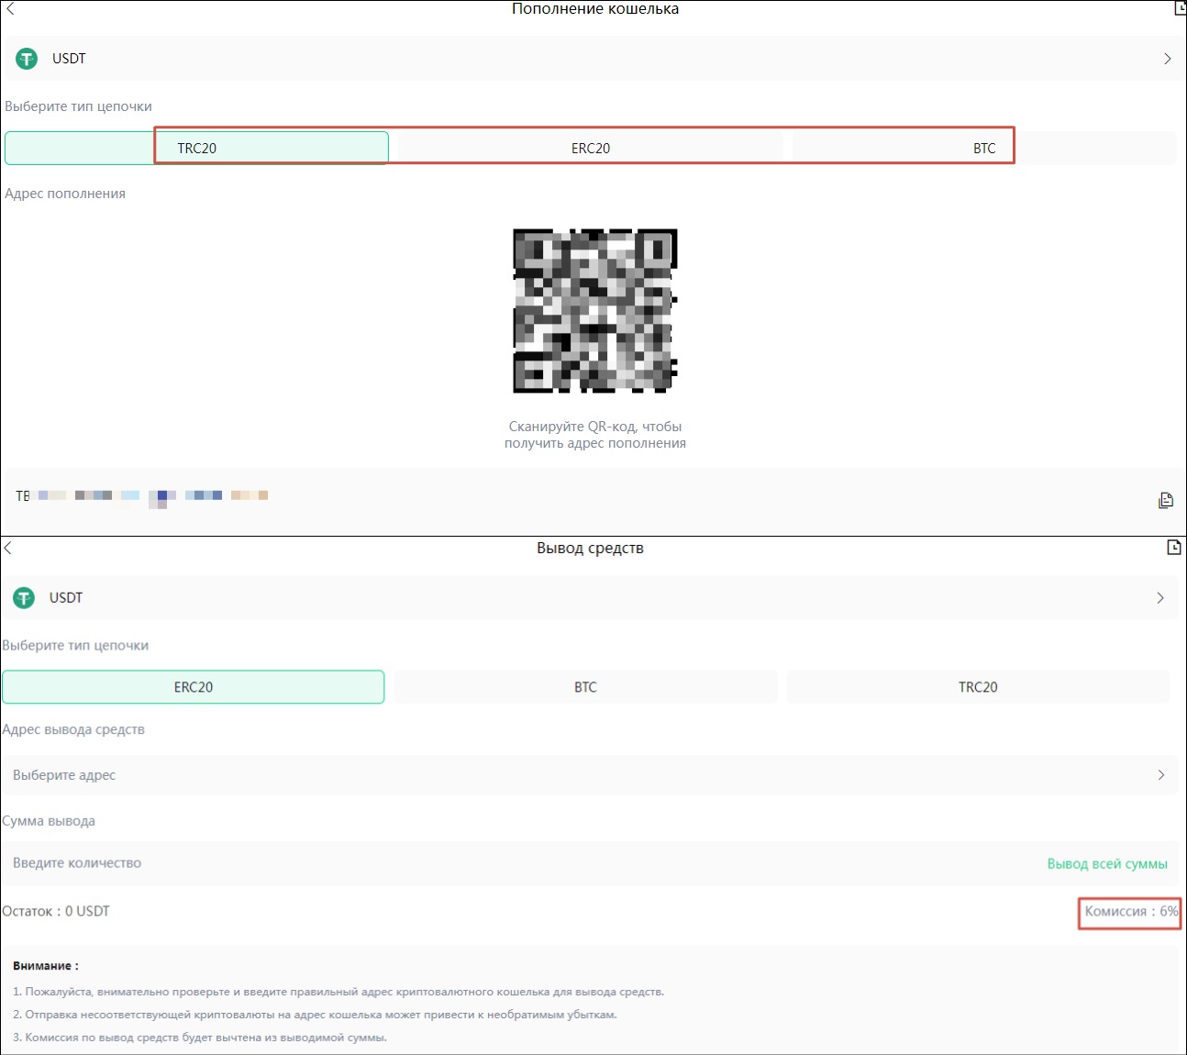1187x1055 pixels.
Task: Open the Выберите адрес address picker
Action: pyautogui.click(x=590, y=775)
